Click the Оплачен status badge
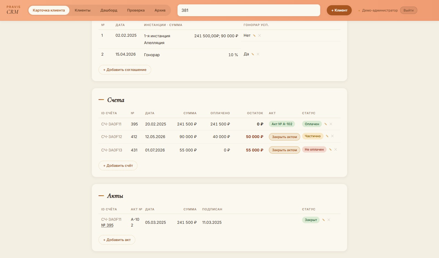439x258 pixels. pyautogui.click(x=312, y=124)
